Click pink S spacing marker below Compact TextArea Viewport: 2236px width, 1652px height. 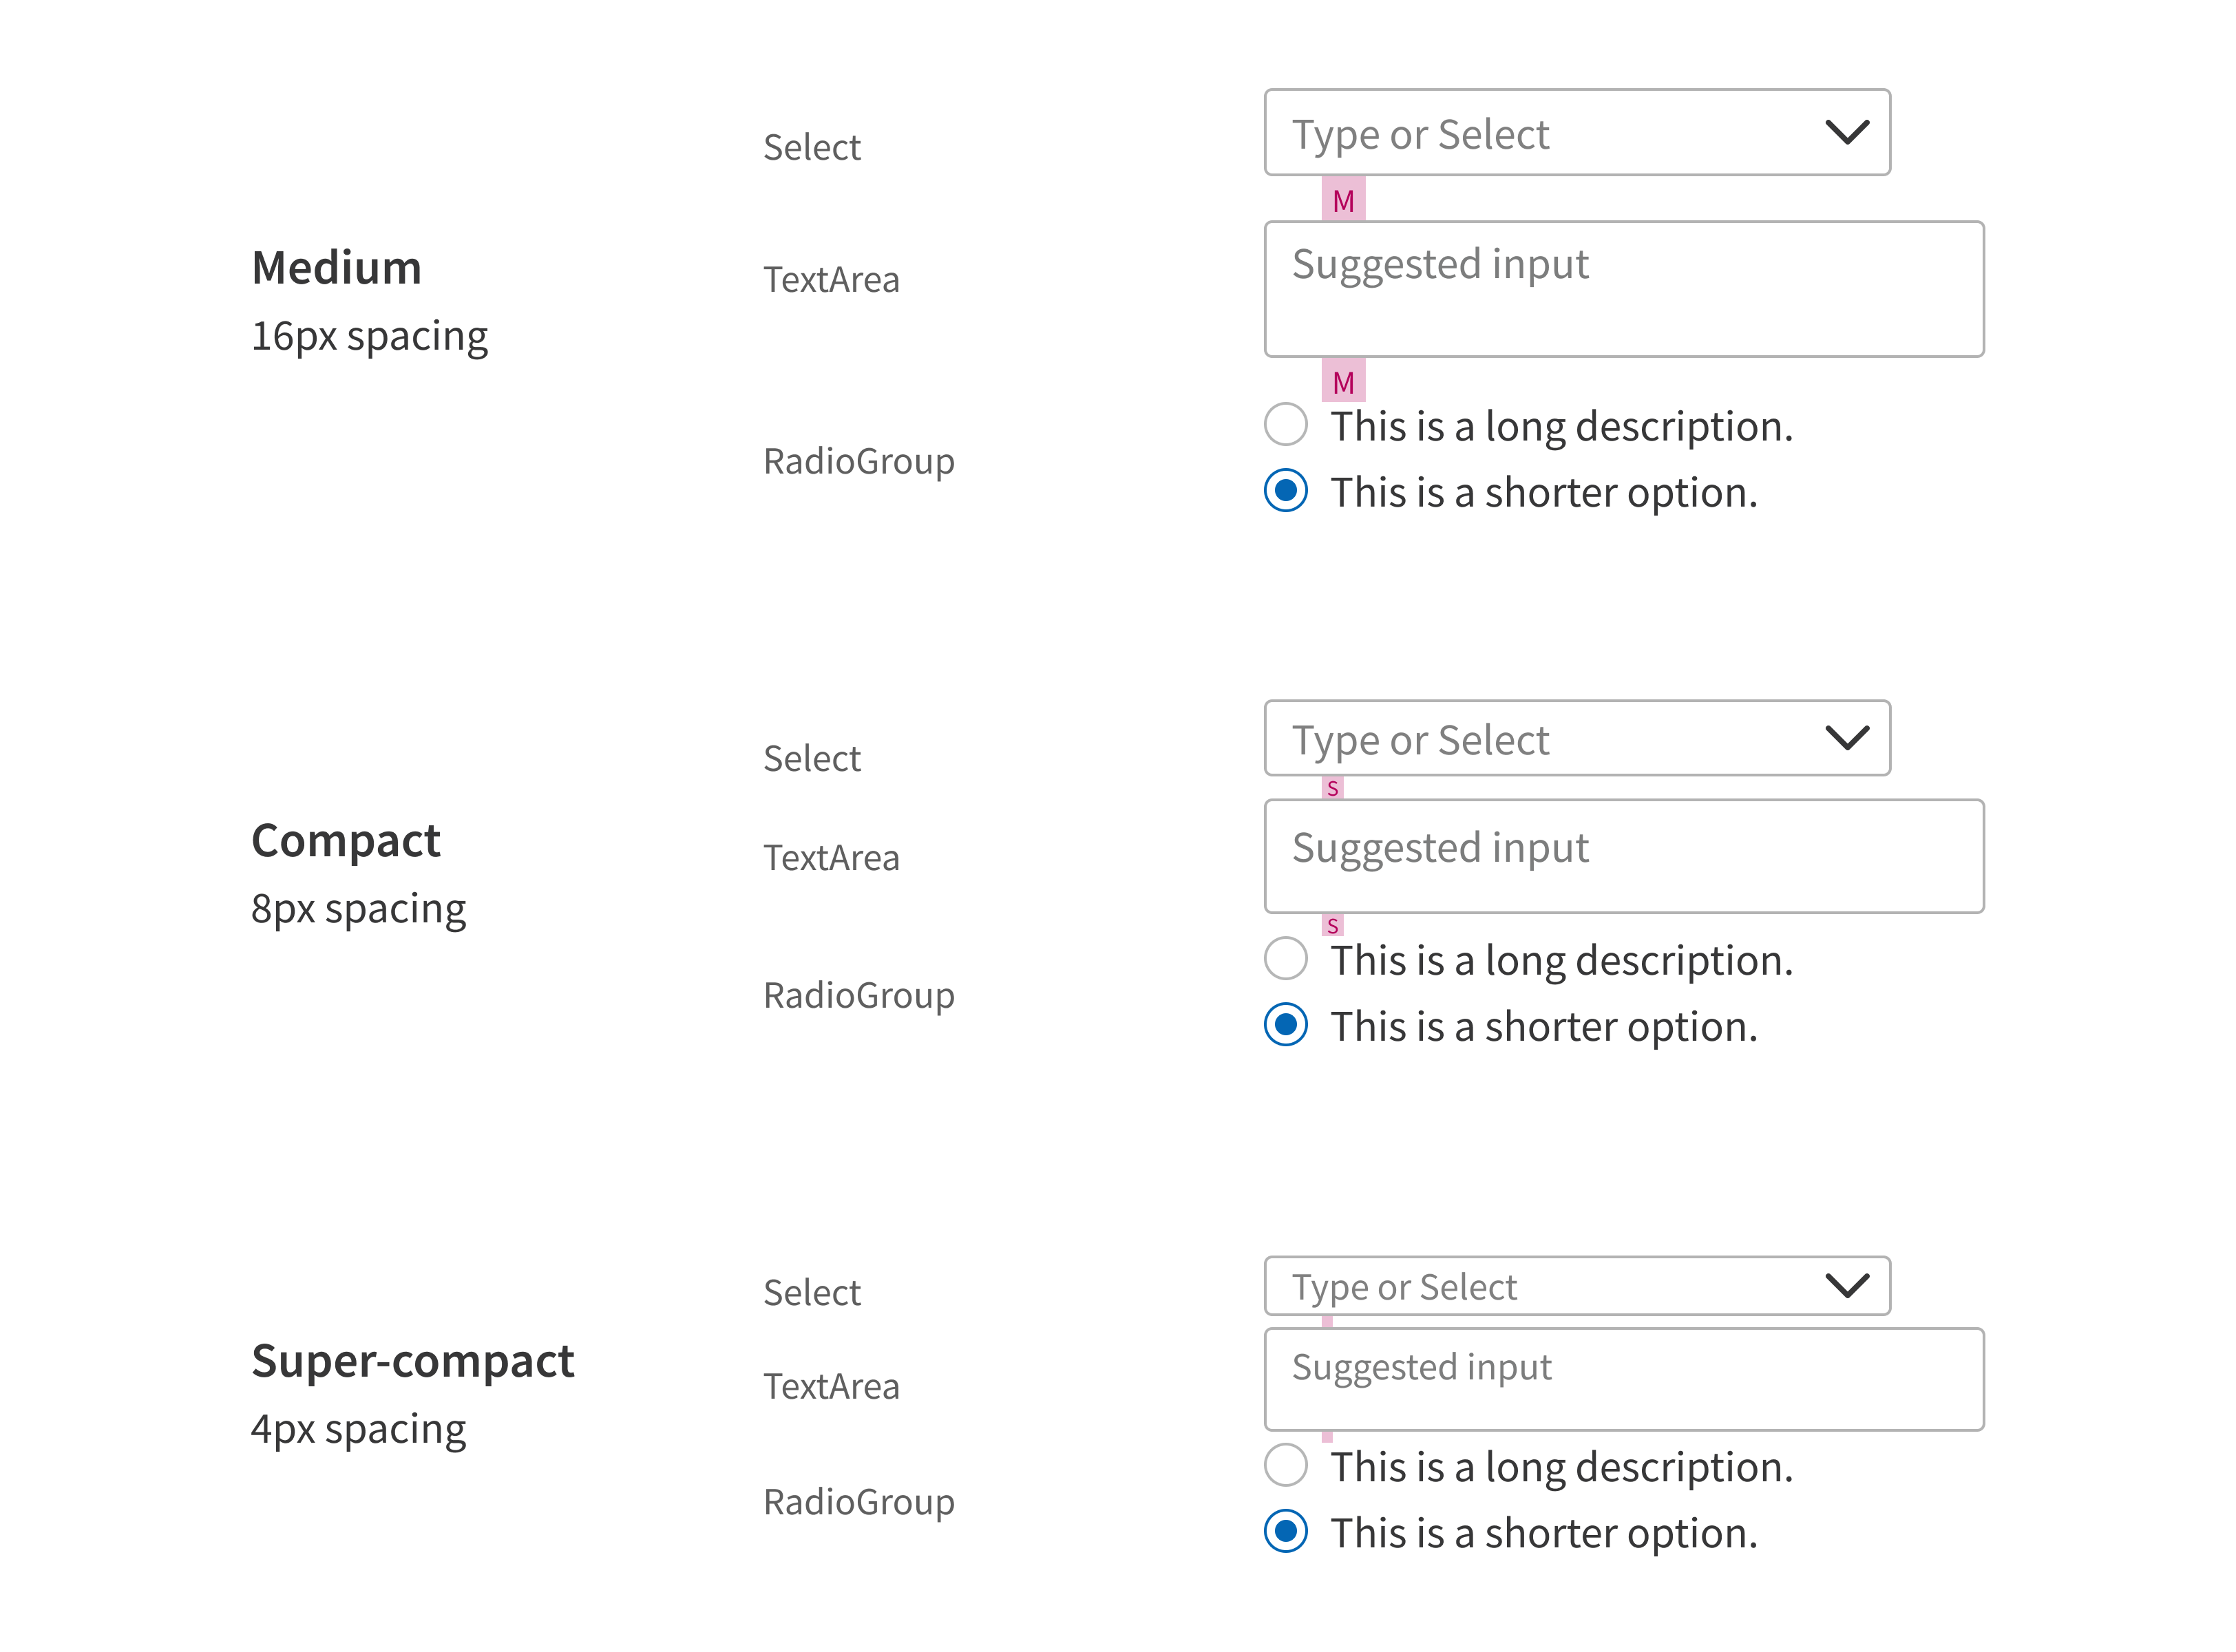(1332, 925)
